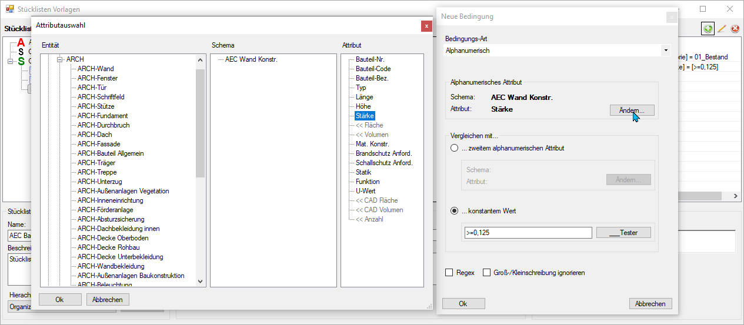Select ARCH-Träger entity
Image resolution: width=744 pixels, height=325 pixels.
pos(97,163)
